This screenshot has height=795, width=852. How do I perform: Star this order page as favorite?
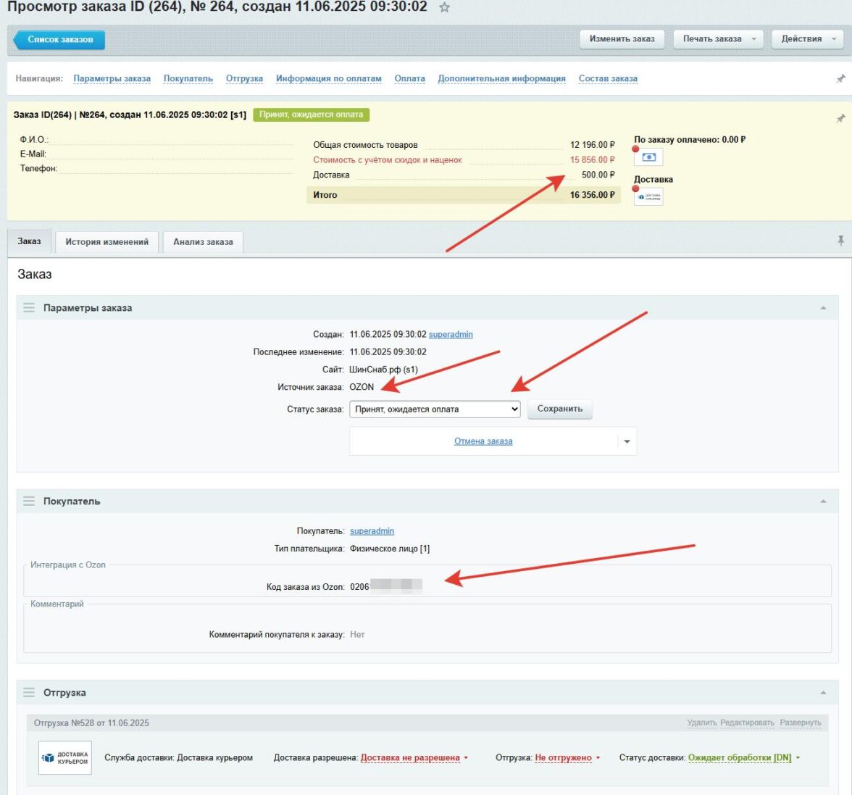click(445, 7)
